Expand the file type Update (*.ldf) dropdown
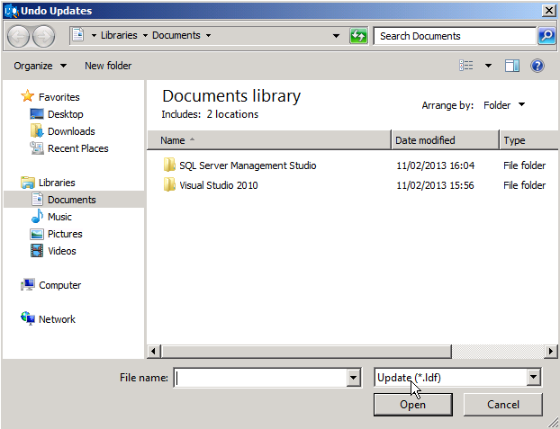560x429 pixels. pos(533,378)
